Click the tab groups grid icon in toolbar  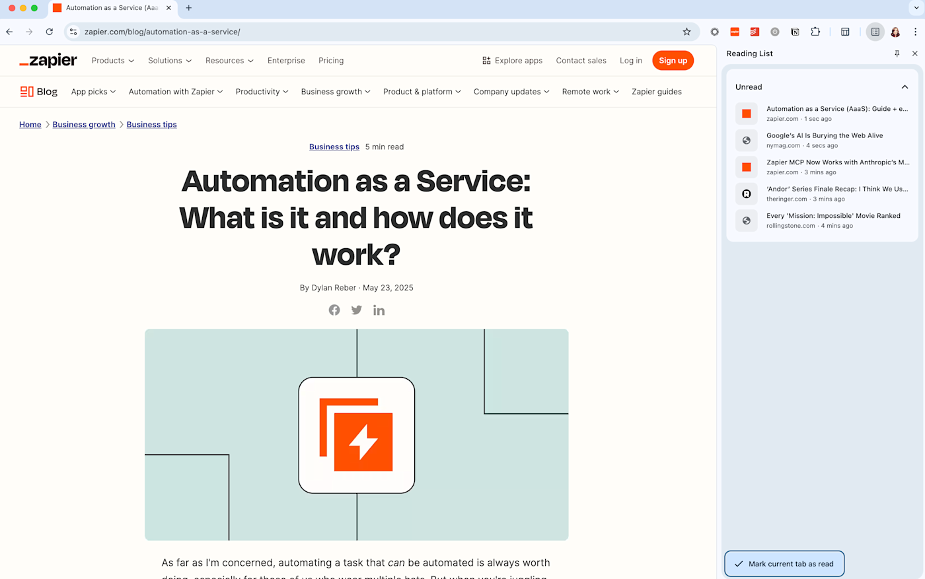point(845,32)
